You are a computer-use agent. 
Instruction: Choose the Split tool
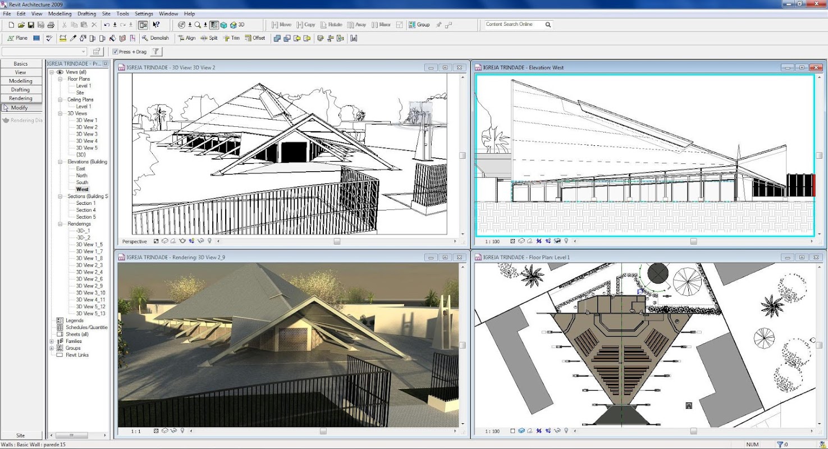(208, 38)
